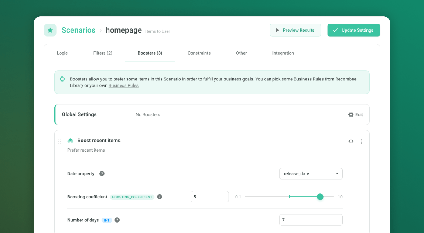Open the Scenarios breadcrumb link
The width and height of the screenshot is (424, 233).
point(78,30)
